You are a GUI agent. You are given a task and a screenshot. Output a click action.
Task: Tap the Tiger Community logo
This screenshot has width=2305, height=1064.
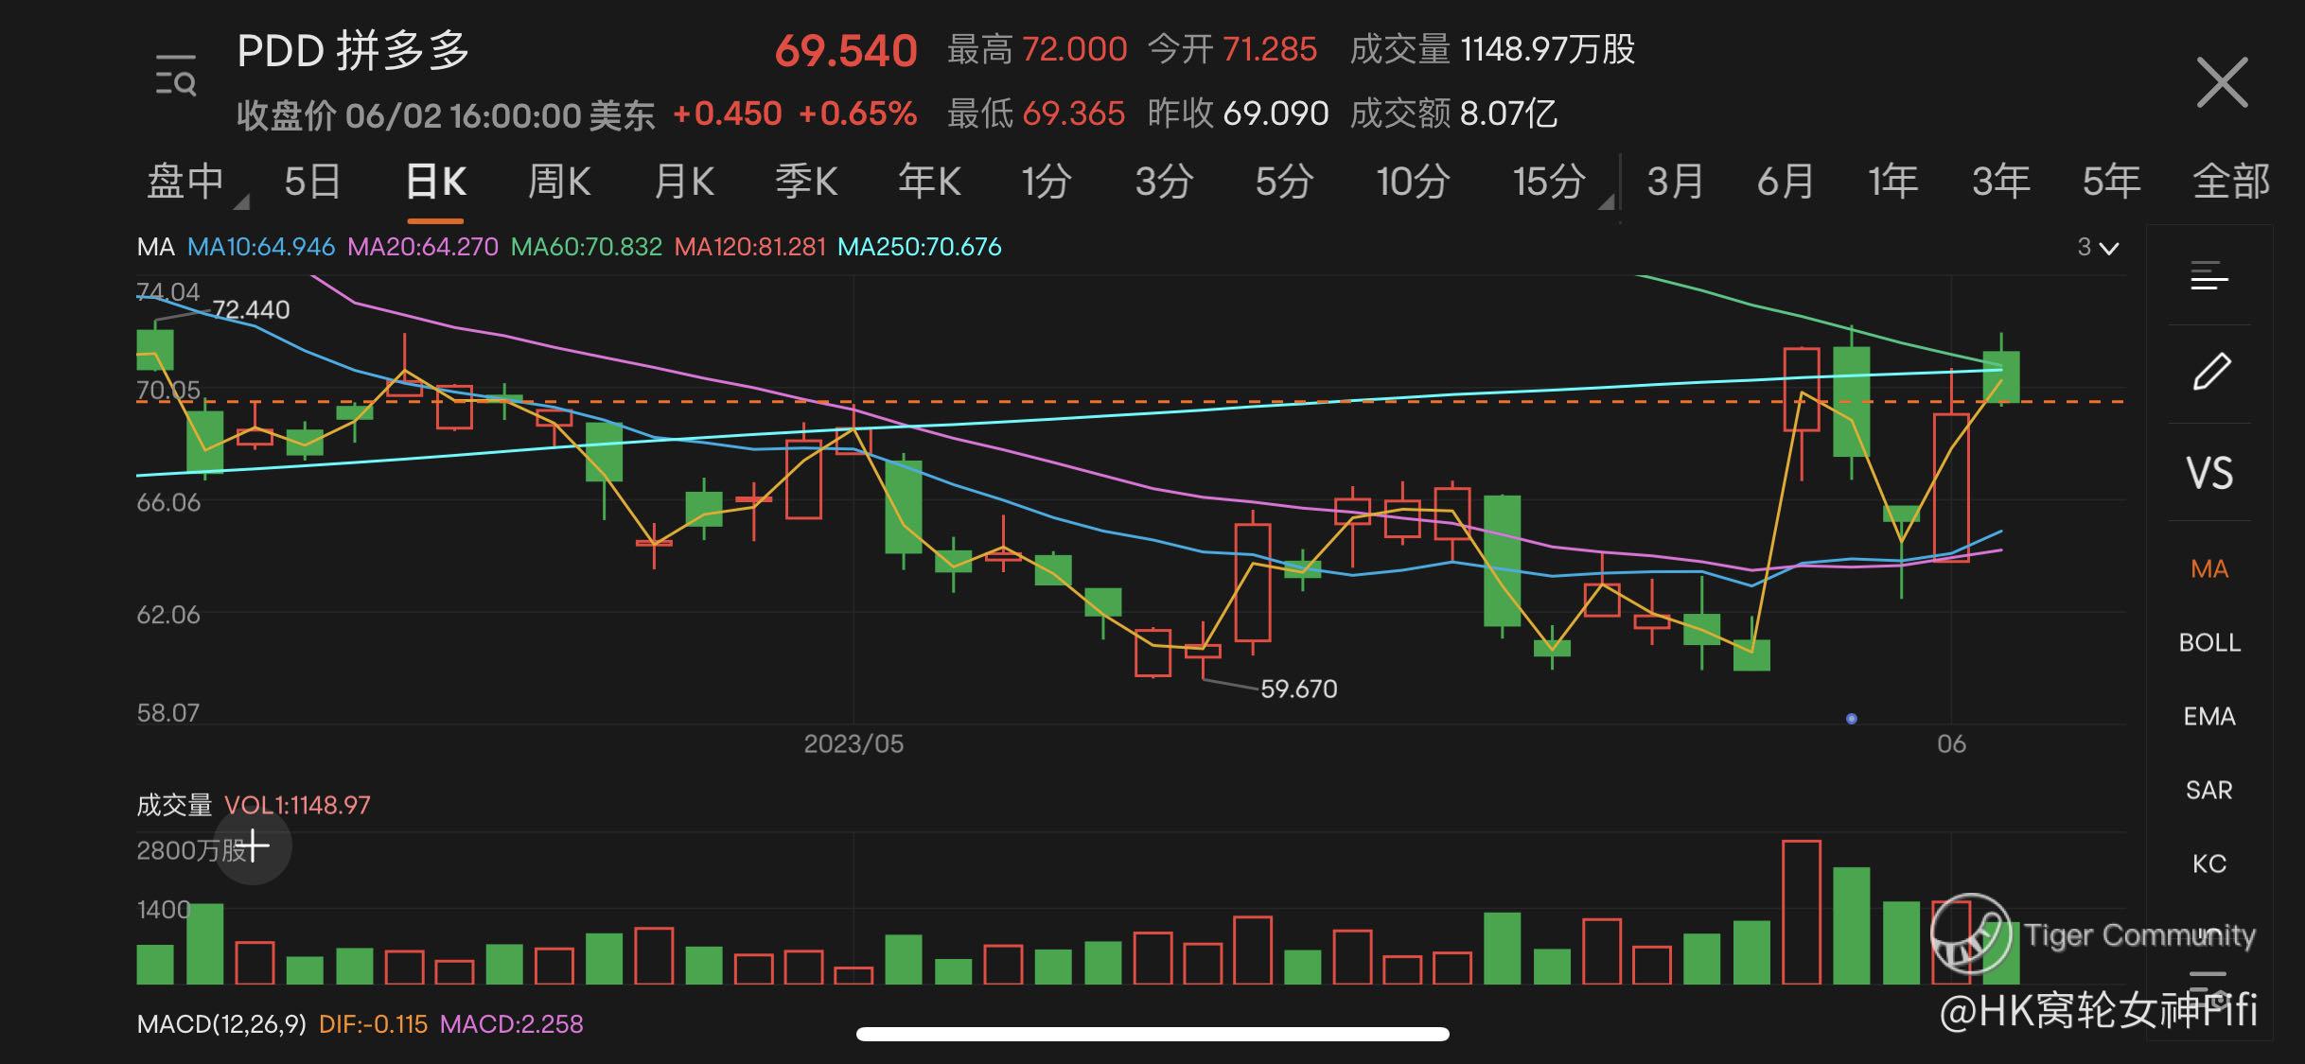[x=1971, y=934]
